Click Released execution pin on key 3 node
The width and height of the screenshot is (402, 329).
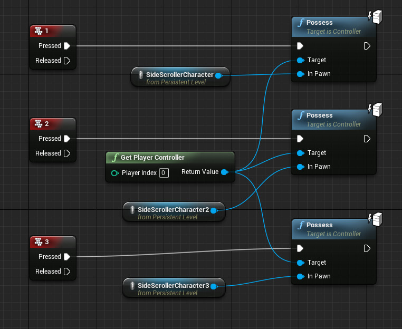pyautogui.click(x=67, y=272)
